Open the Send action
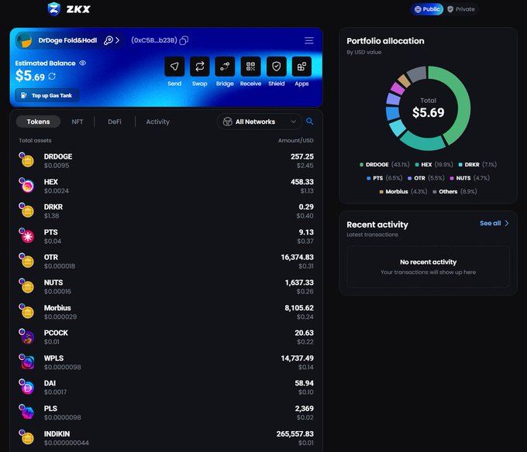The image size is (527, 452). (x=174, y=67)
